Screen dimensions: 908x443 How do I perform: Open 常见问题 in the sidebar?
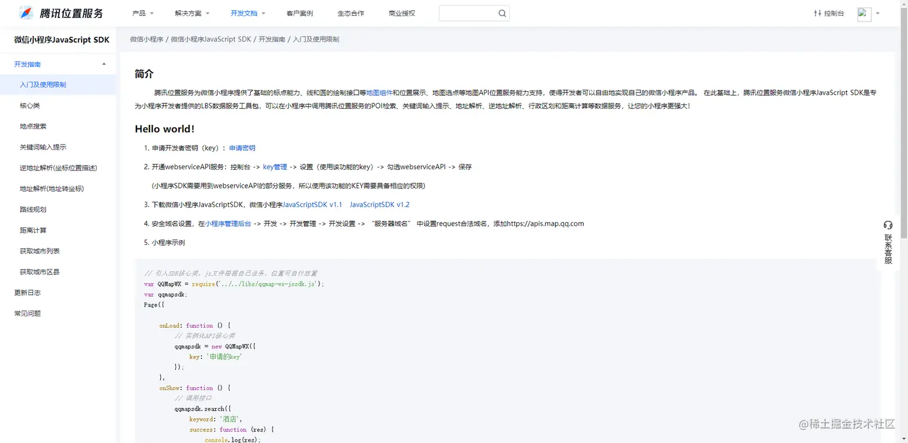(28, 313)
